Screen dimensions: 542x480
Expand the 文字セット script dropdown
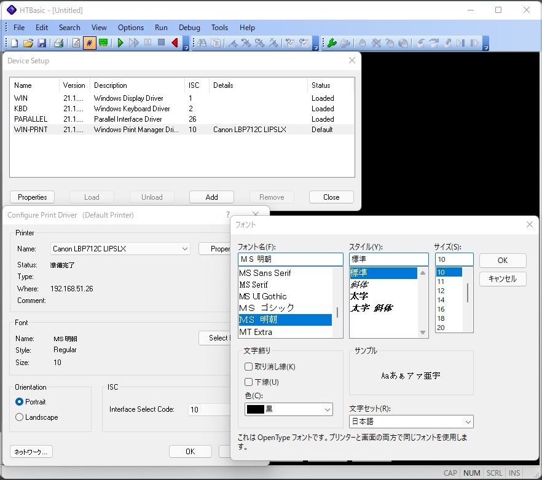[x=411, y=422]
